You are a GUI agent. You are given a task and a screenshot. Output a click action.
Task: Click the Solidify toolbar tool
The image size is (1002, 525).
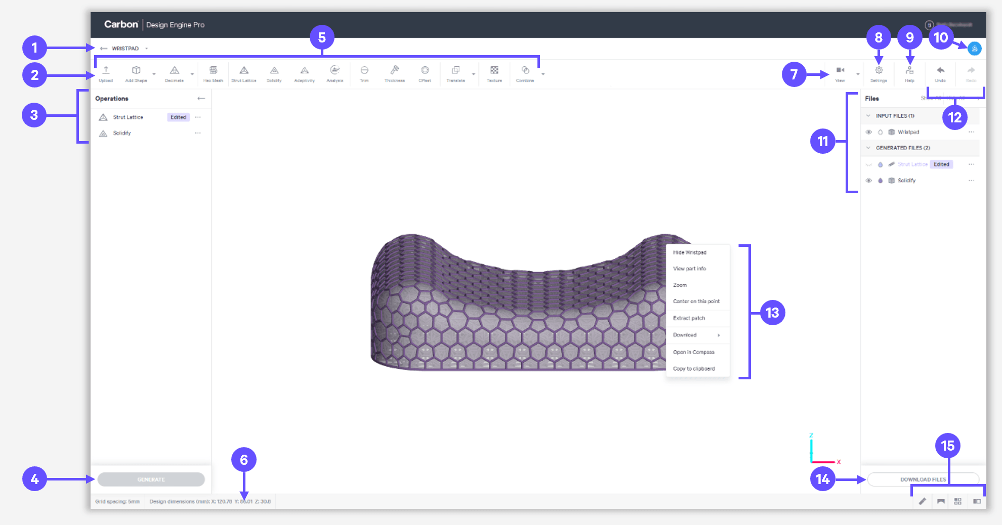(x=274, y=73)
